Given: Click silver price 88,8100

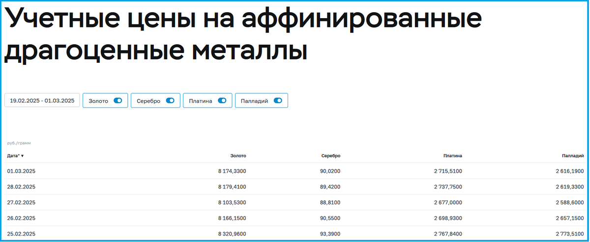Looking at the screenshot, I should coord(330,202).
